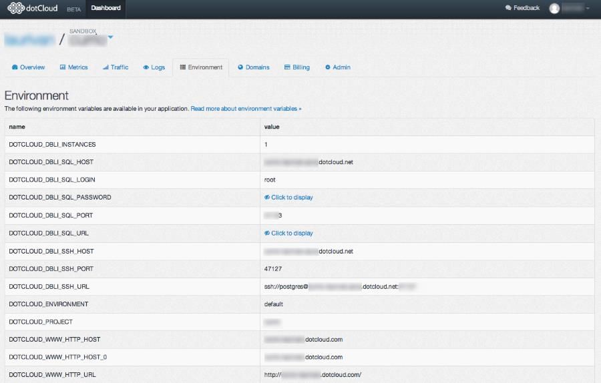Image resolution: width=601 pixels, height=383 pixels.
Task: Expand the application selector dropdown arrow
Action: 110,37
